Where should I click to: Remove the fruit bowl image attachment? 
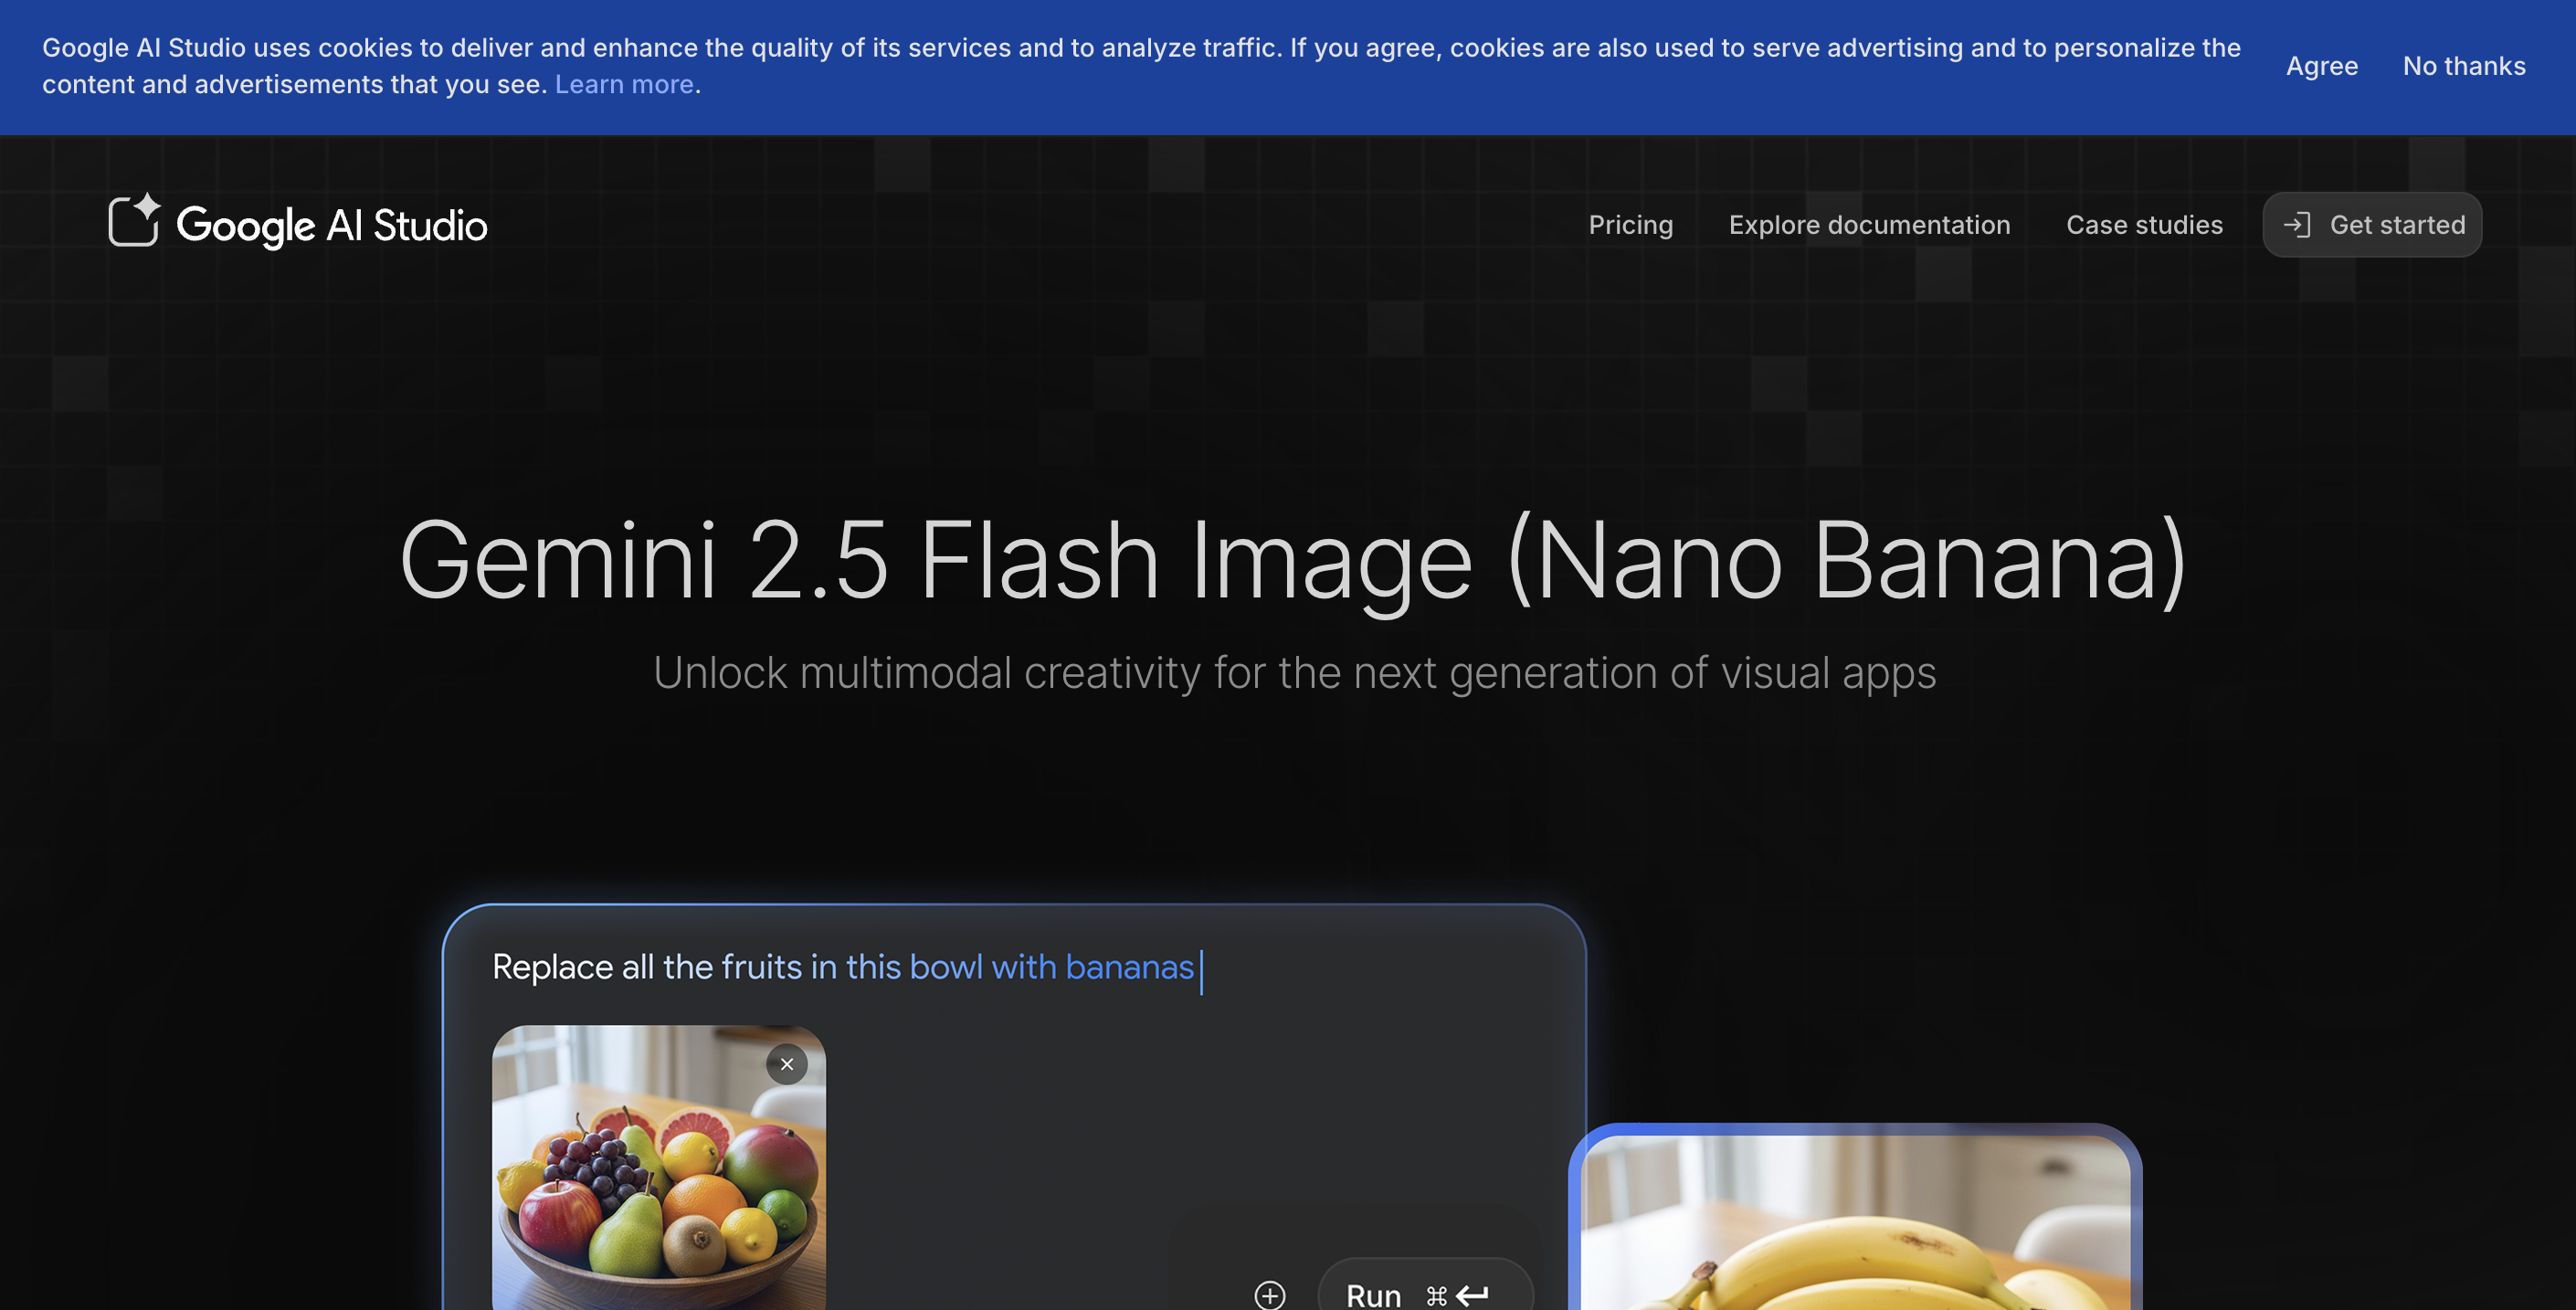point(787,1064)
